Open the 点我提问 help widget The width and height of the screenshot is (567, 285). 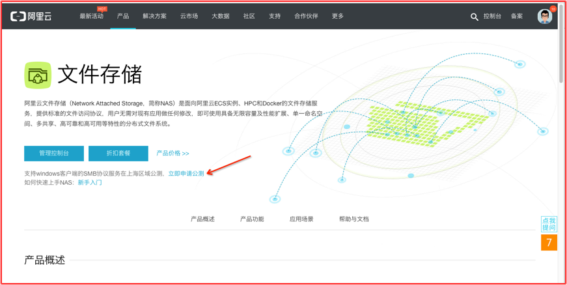[x=549, y=224]
